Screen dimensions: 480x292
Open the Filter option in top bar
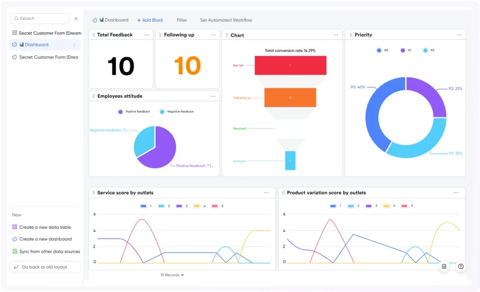[182, 20]
